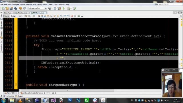Click the Build Project hammer icon
The width and height of the screenshot is (183, 103).
[55, 8]
